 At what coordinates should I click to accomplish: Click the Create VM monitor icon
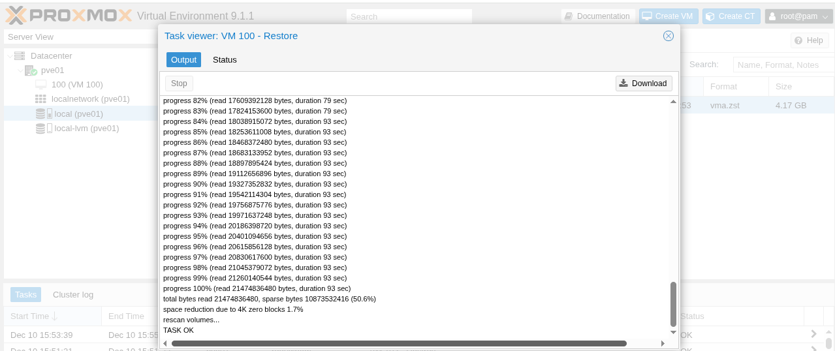click(x=647, y=16)
